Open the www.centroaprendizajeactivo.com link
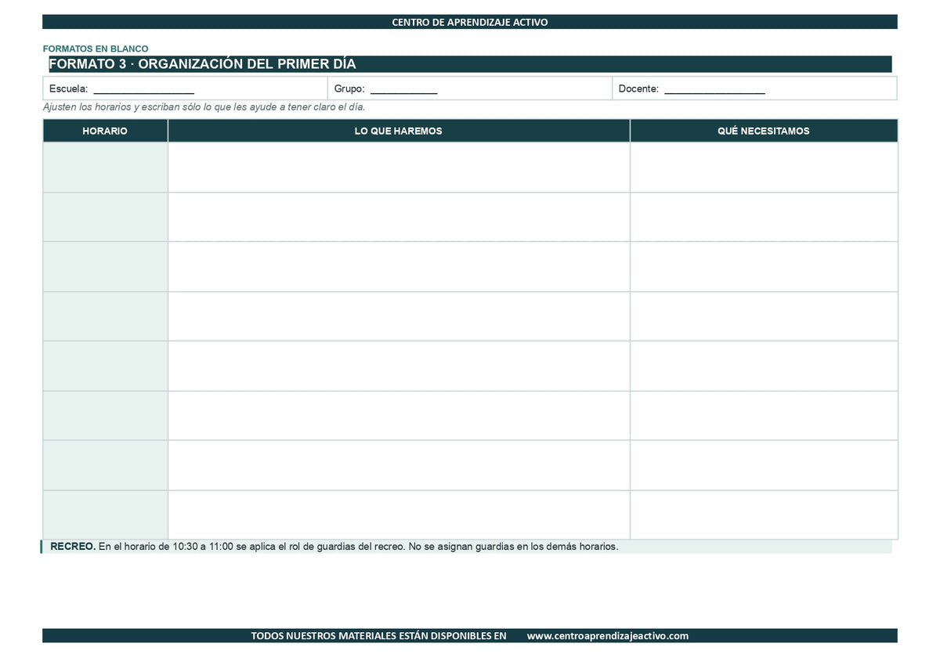Viewport: 940px width, 665px height. [x=608, y=636]
